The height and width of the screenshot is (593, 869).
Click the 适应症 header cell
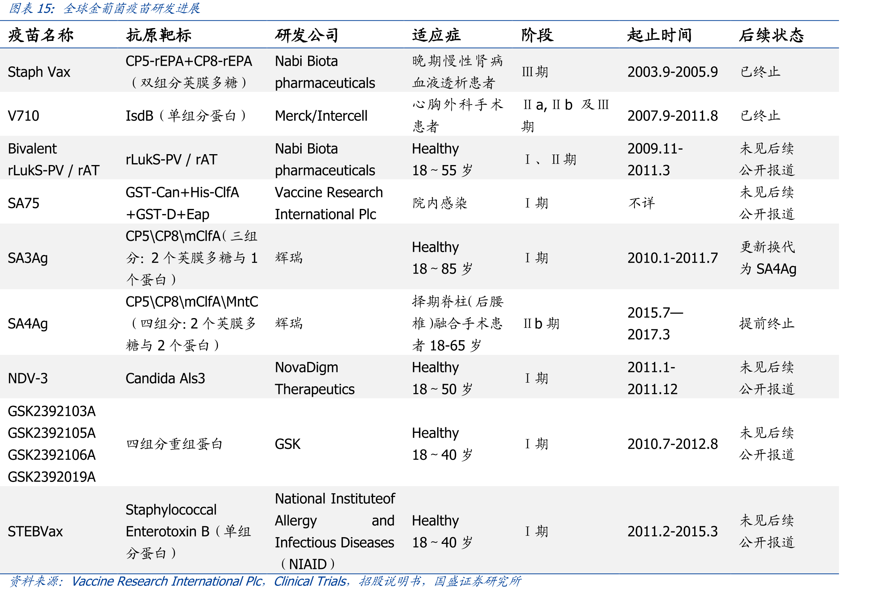[x=436, y=35]
